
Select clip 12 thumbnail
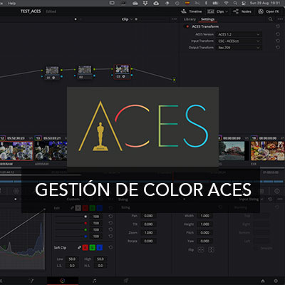point(16,151)
